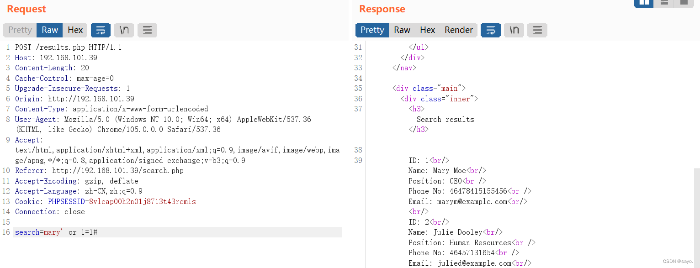
Task: Click the 'Accept-Language: zh-CN,zh;q=0.9' header
Action: pos(79,191)
